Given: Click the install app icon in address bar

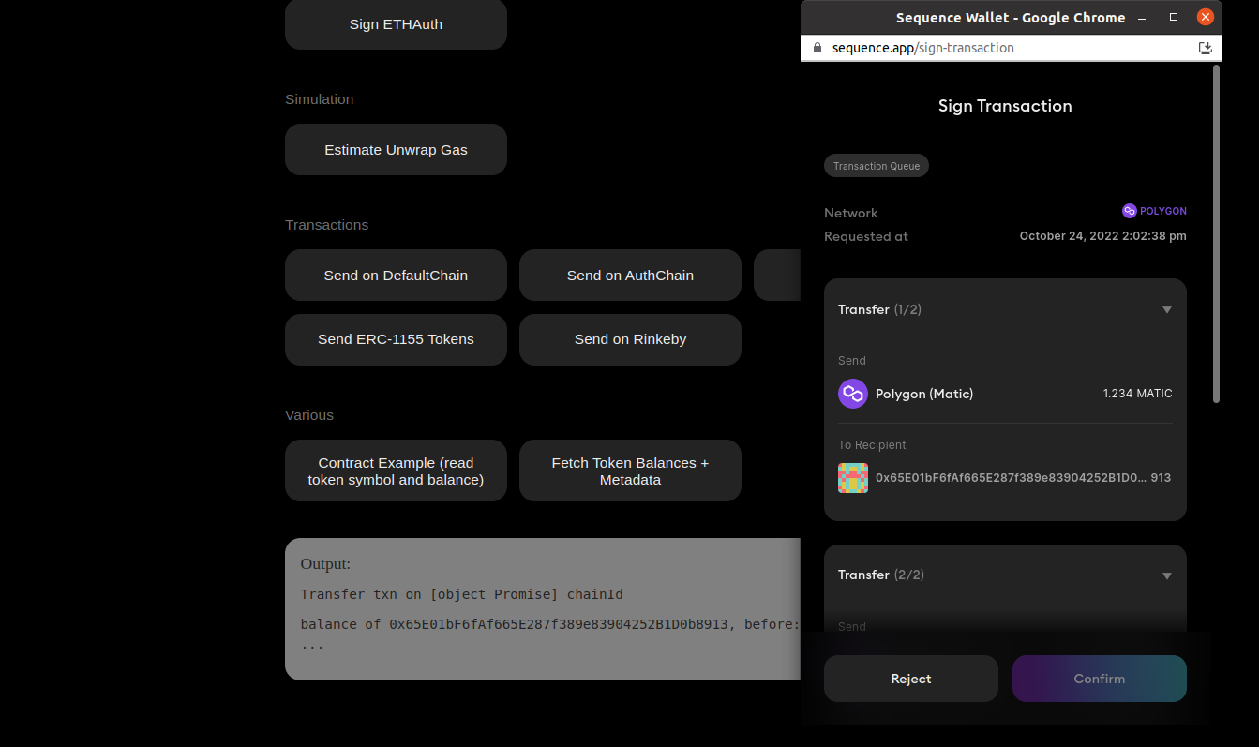Looking at the screenshot, I should [1206, 48].
